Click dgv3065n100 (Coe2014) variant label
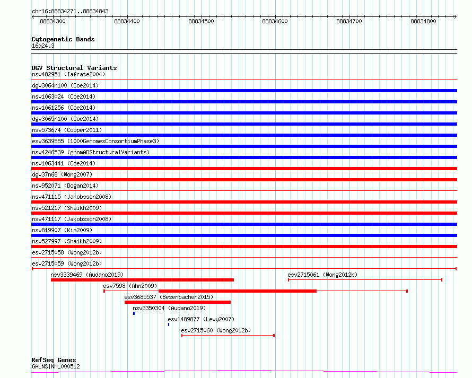The image size is (472, 378). point(65,119)
